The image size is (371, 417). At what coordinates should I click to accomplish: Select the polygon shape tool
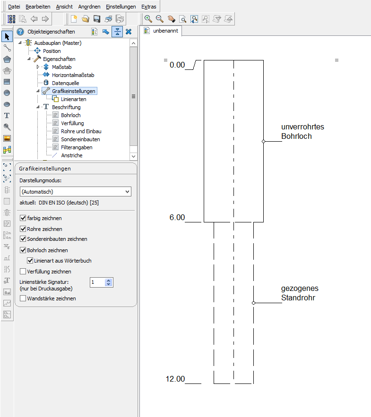pos(7,60)
